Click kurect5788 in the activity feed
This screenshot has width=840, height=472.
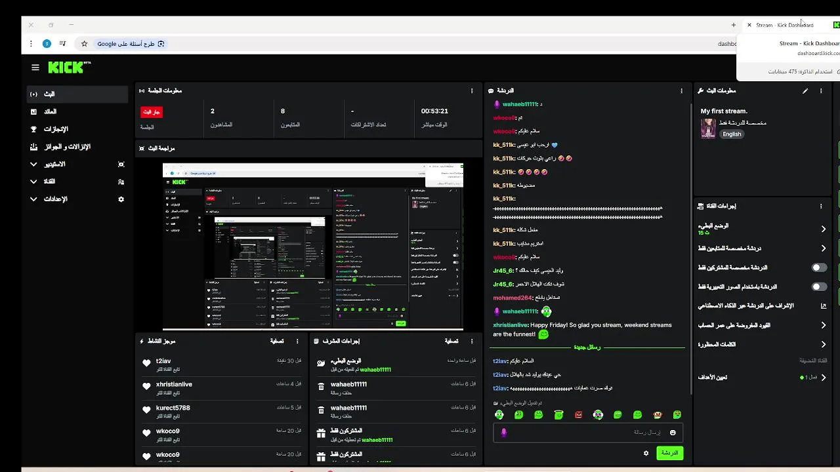pyautogui.click(x=173, y=408)
